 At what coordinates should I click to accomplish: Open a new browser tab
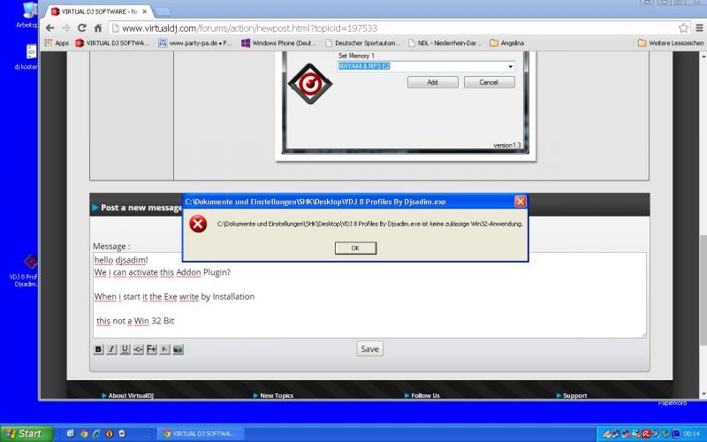(x=163, y=11)
